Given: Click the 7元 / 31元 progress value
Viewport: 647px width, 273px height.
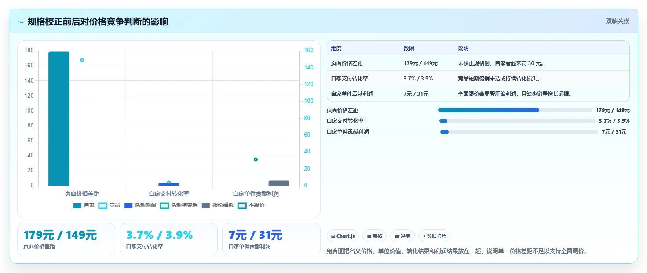Looking at the screenshot, I should (x=614, y=132).
